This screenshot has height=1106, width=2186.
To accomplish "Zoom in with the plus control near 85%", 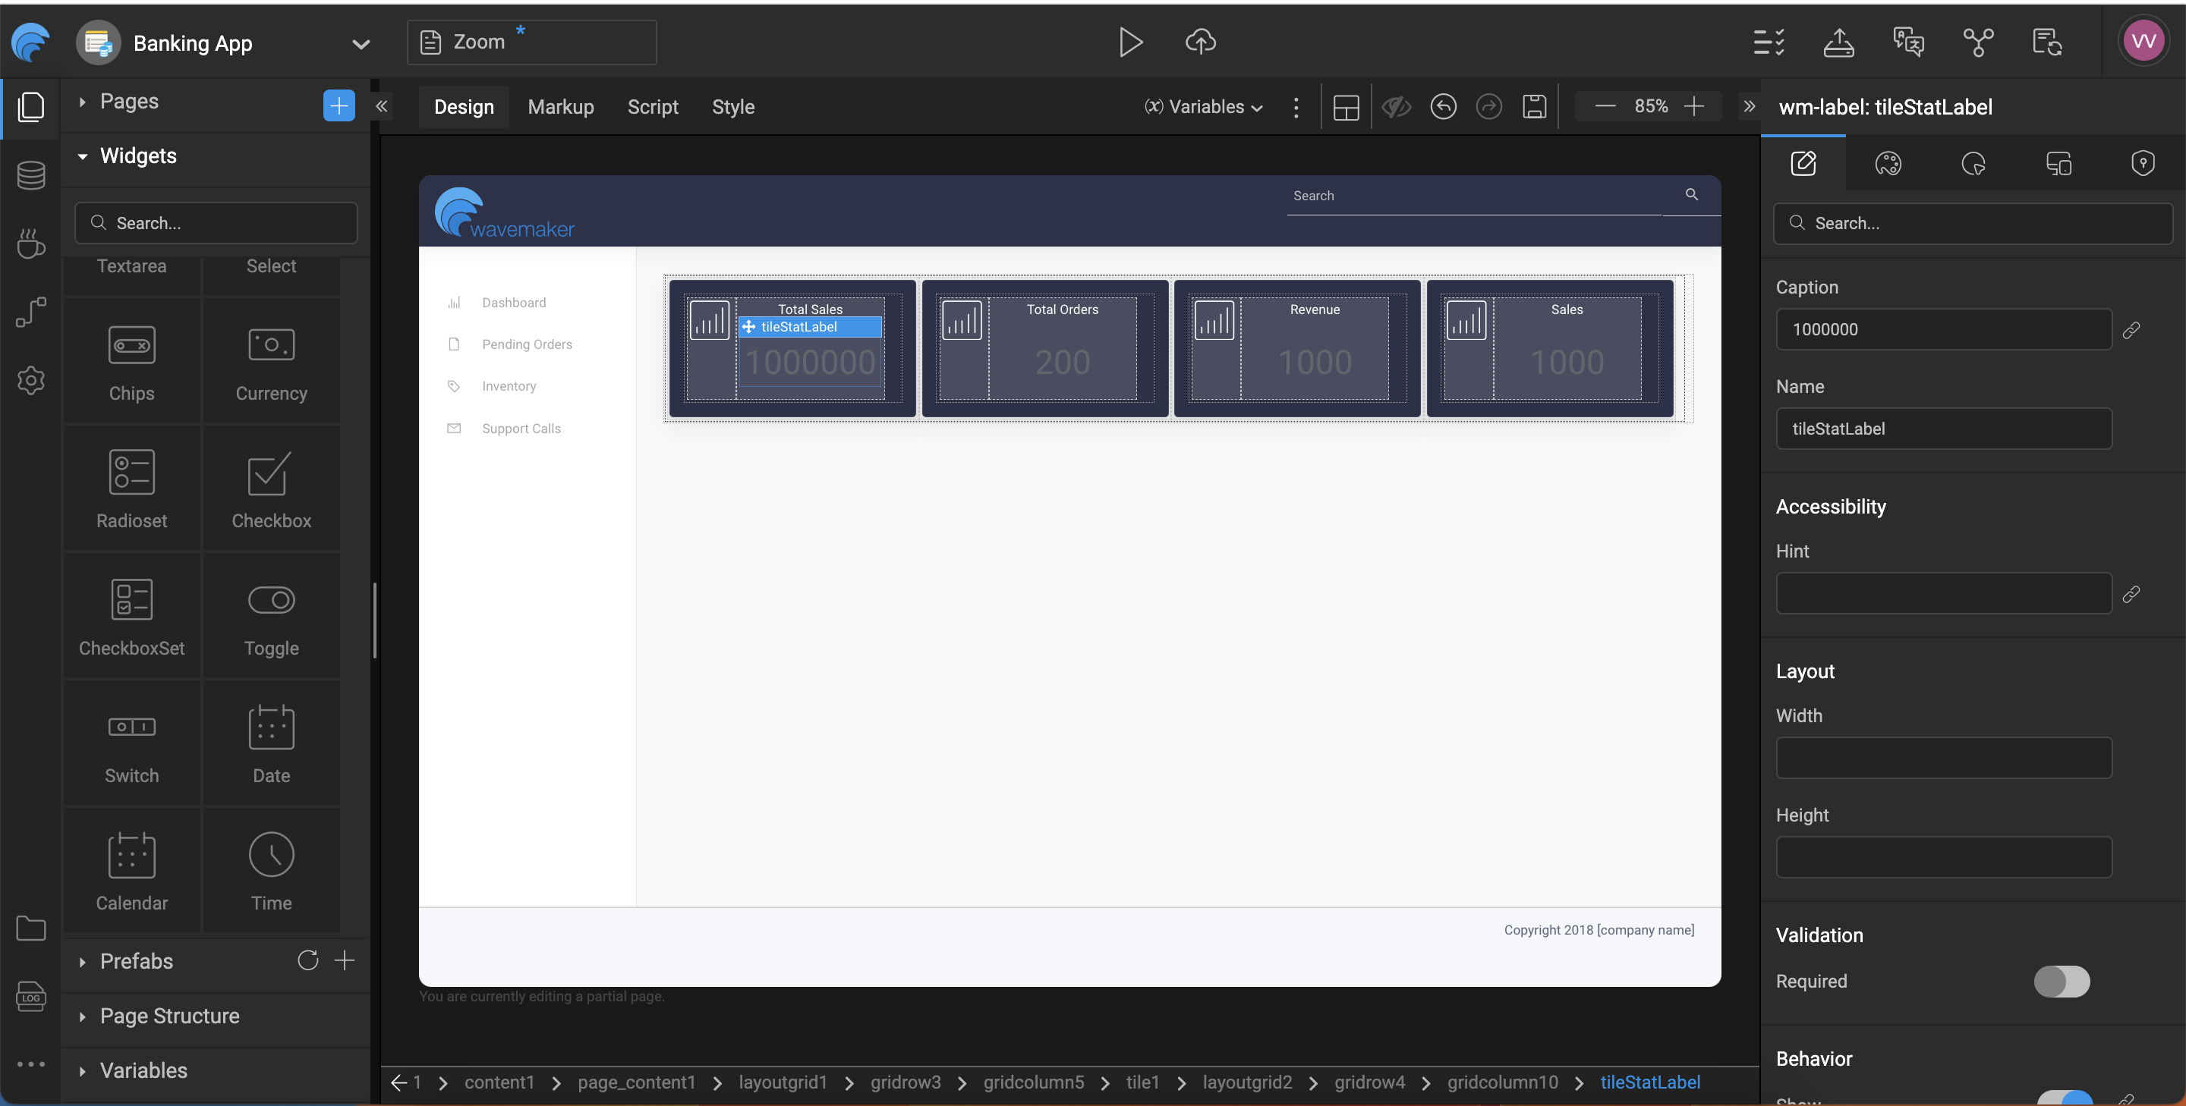I will coord(1695,106).
